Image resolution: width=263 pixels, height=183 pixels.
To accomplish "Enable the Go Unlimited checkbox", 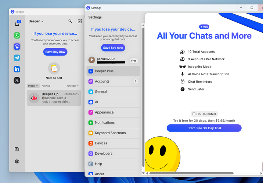I will pyautogui.click(x=194, y=114).
